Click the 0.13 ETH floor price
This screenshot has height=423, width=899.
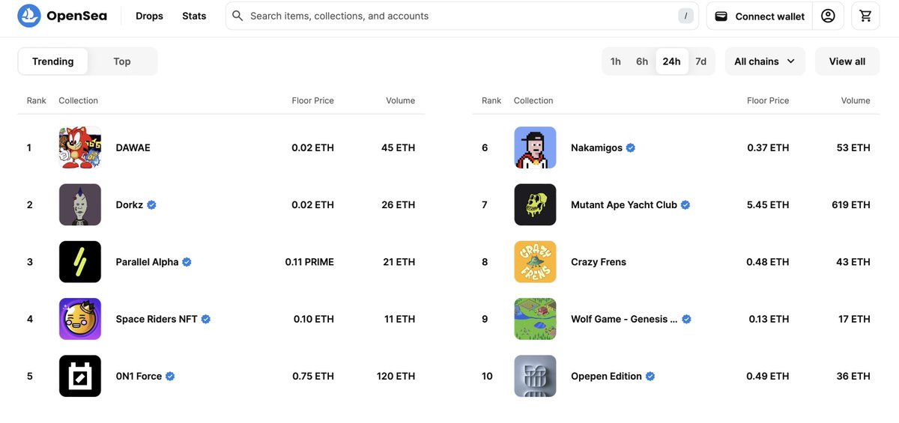pyautogui.click(x=769, y=319)
